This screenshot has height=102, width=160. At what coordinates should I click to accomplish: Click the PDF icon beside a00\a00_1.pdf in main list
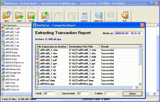pyautogui.click(x=3, y=29)
